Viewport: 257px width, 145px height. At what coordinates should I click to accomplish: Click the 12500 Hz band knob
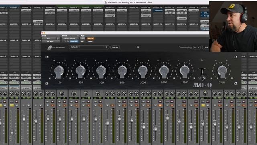[185, 71]
